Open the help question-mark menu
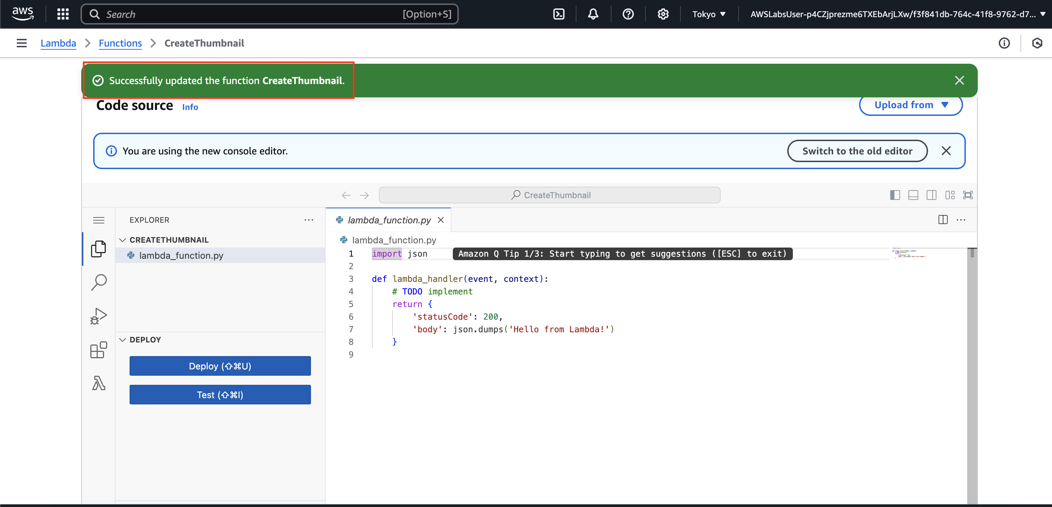This screenshot has height=507, width=1052. pos(628,14)
